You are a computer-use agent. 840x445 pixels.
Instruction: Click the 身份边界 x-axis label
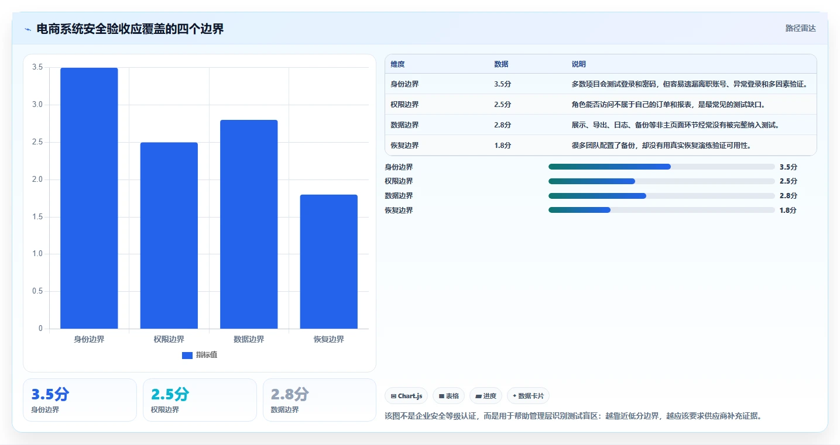[89, 339]
